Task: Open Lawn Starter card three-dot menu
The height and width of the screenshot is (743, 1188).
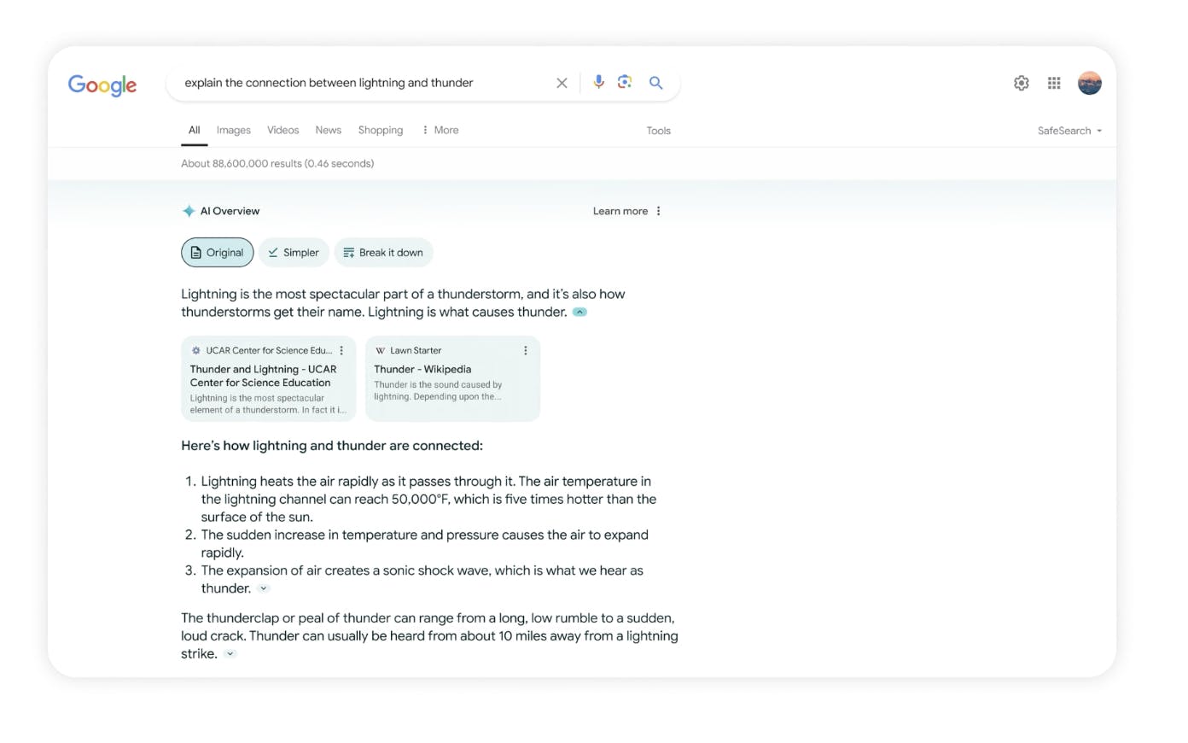Action: 525,350
